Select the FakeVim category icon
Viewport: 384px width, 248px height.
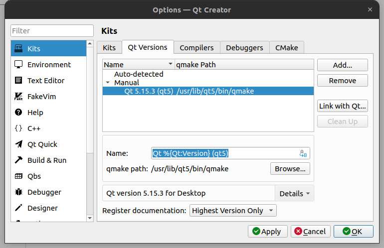click(18, 97)
